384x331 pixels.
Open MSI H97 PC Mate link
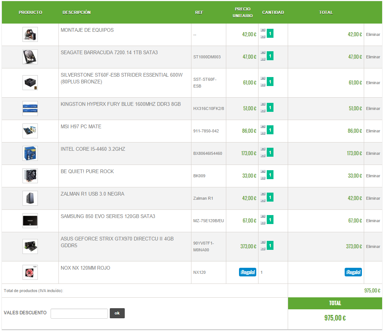pos(81,127)
